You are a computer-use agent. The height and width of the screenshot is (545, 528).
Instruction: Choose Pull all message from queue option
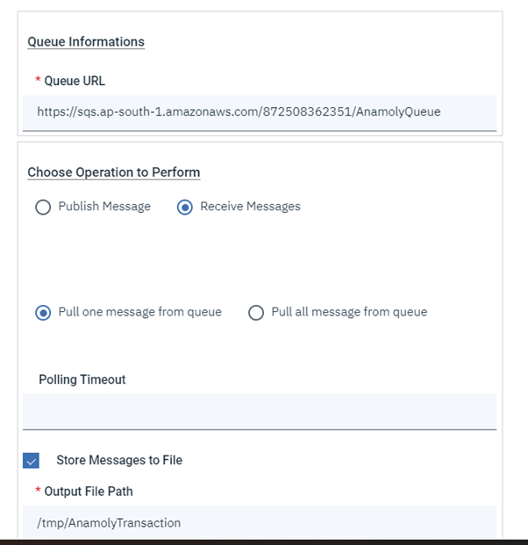click(256, 313)
